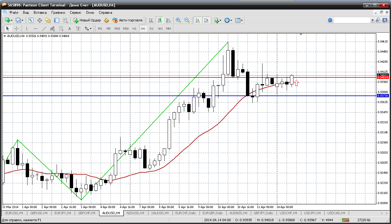Open the Terminal panel icon

point(57,20)
